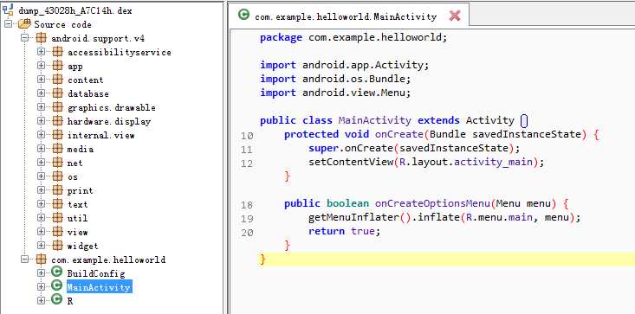635x314 pixels.
Task: Select the android.support.v4 package label
Action: tap(98, 39)
